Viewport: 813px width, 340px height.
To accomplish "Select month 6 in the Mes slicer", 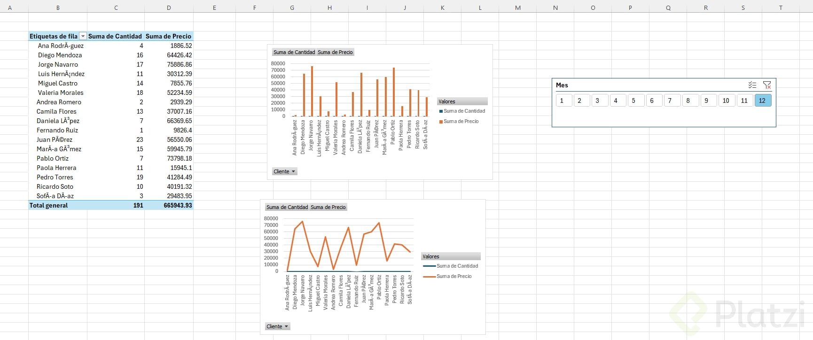I will click(x=654, y=100).
